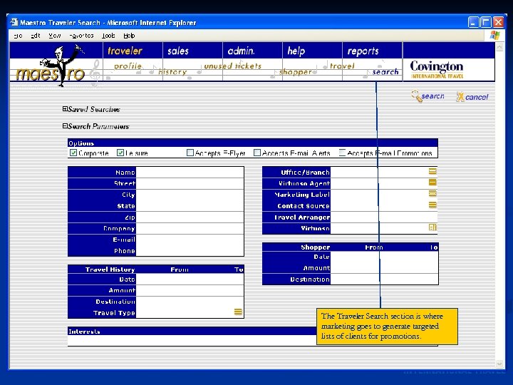
Task: Click the Travel History Destination field
Action: (x=190, y=302)
